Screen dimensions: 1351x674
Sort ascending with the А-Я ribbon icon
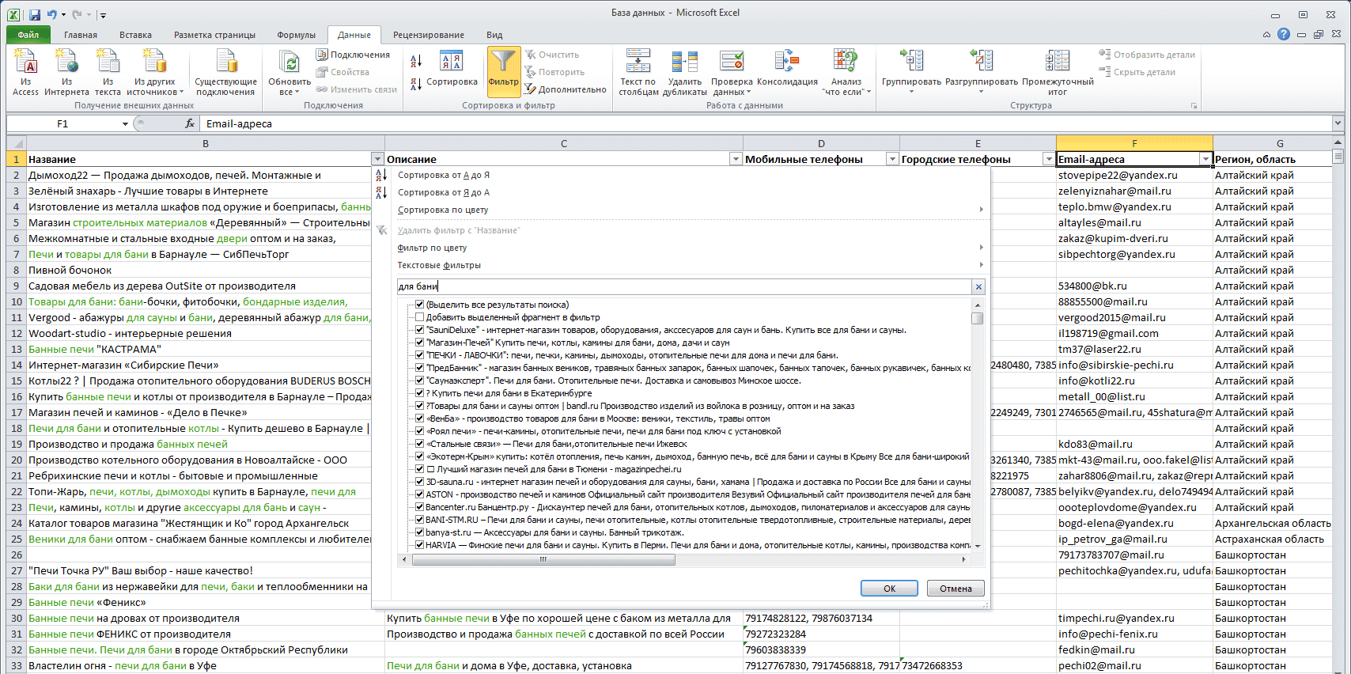pos(416,61)
